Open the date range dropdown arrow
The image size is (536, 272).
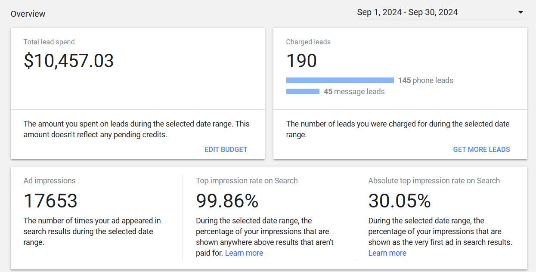click(520, 12)
